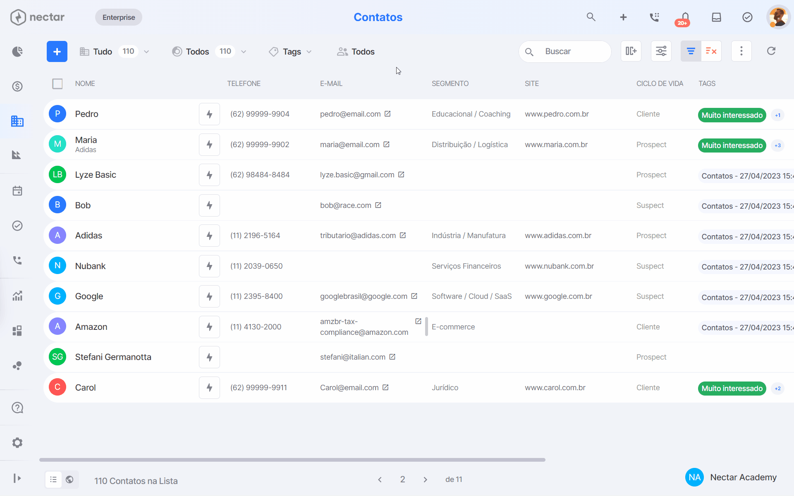Select the Todos users filter

(356, 52)
